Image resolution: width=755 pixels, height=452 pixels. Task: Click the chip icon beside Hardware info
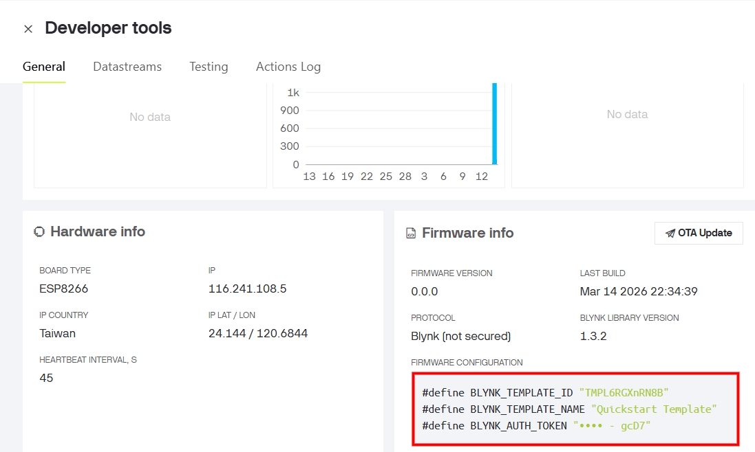[x=39, y=232]
